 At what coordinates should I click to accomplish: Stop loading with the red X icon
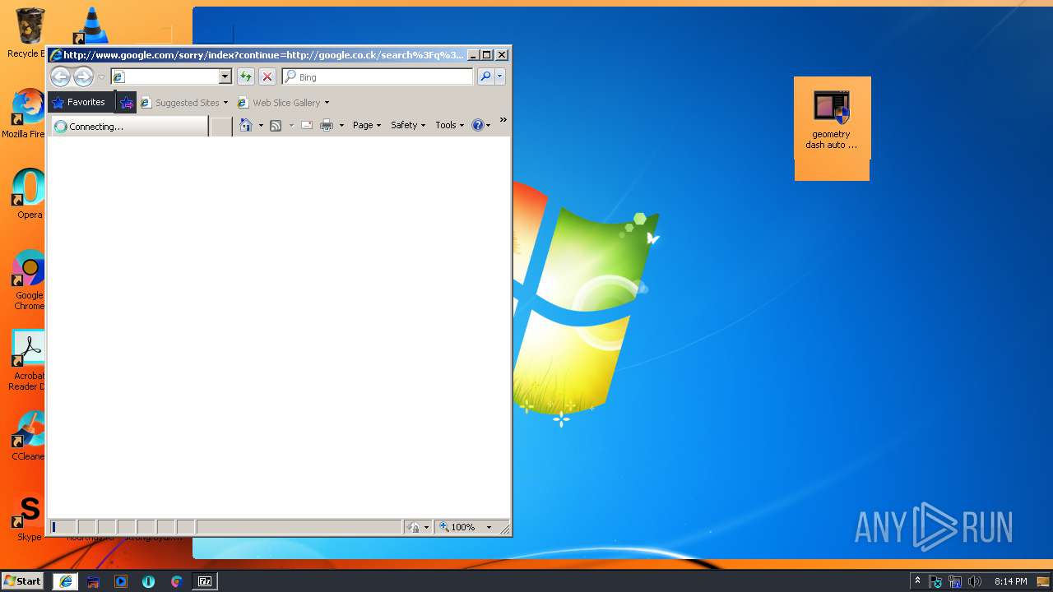pyautogui.click(x=267, y=76)
